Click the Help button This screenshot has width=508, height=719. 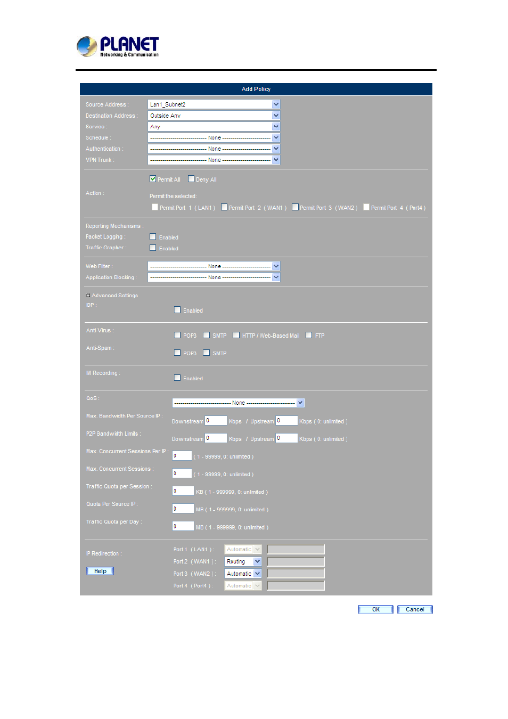pos(100,571)
